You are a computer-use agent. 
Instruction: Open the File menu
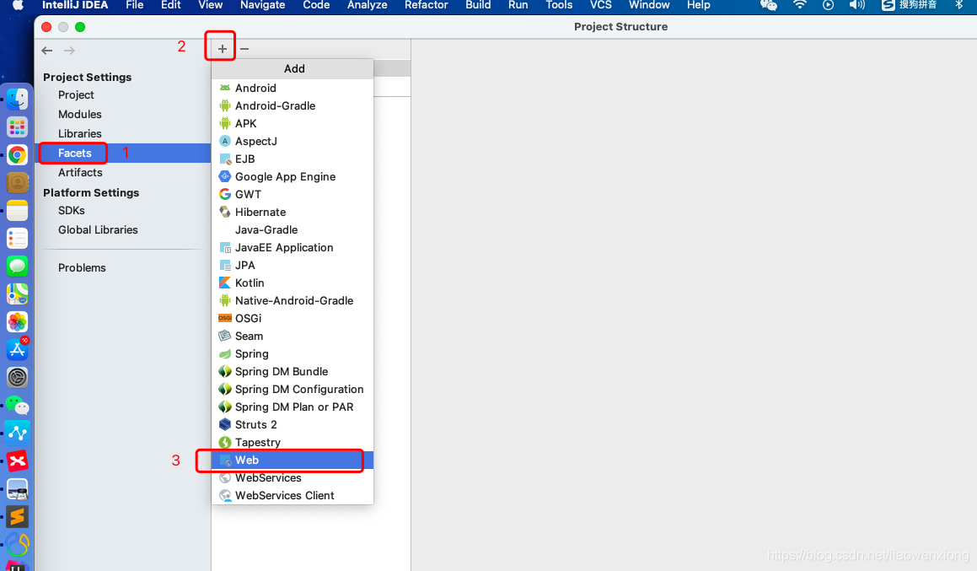pyautogui.click(x=135, y=5)
